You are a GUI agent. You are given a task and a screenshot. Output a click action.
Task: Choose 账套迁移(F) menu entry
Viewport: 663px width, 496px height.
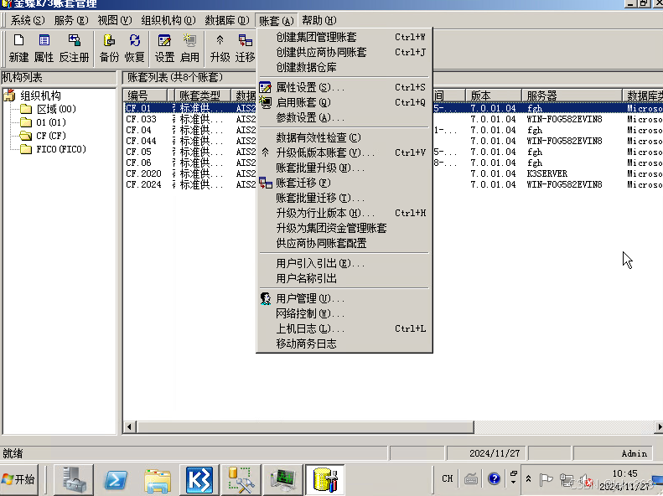(x=344, y=183)
